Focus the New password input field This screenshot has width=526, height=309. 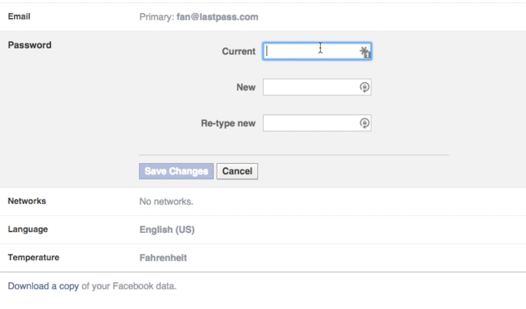(x=317, y=87)
